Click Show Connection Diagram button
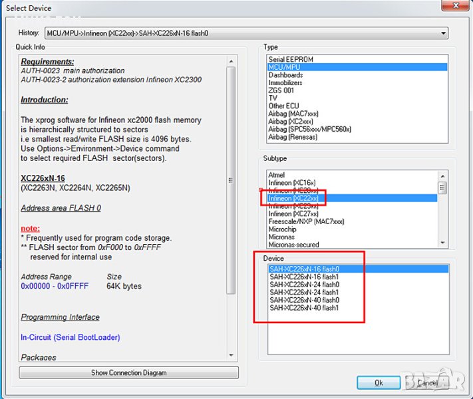 pyautogui.click(x=128, y=373)
